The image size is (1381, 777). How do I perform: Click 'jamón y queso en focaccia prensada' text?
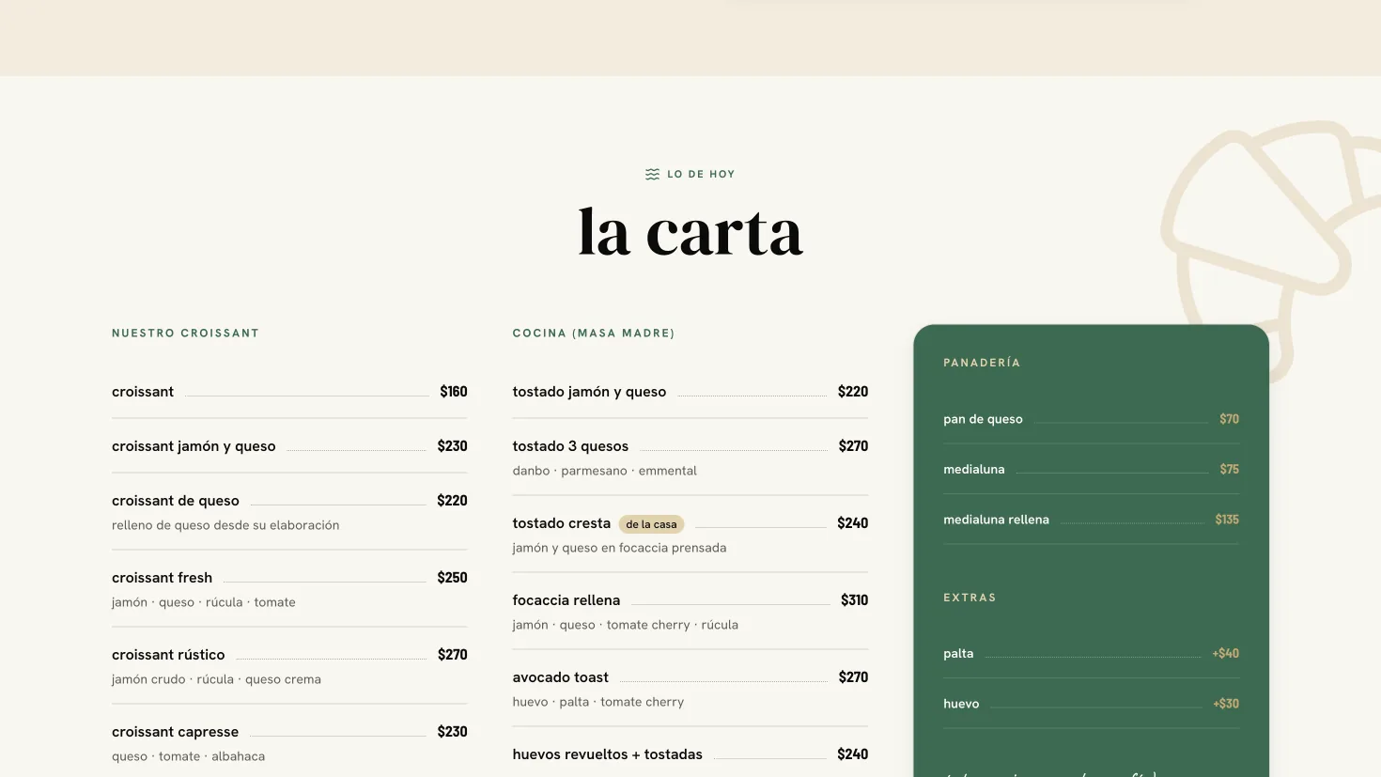[x=619, y=548]
